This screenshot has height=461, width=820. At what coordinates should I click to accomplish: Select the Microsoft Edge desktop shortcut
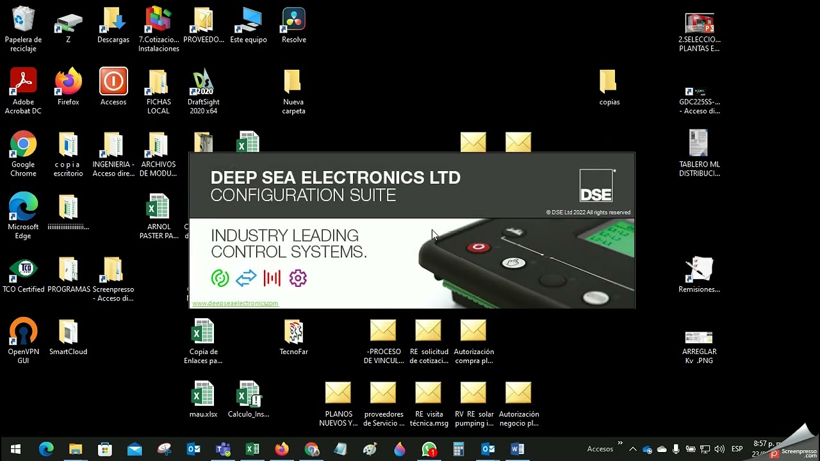click(x=23, y=216)
